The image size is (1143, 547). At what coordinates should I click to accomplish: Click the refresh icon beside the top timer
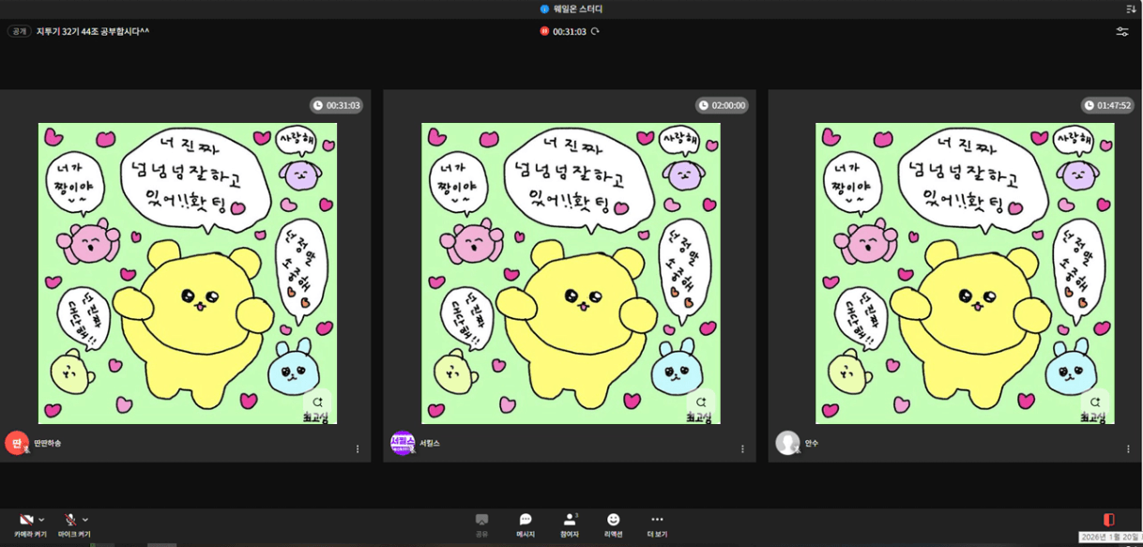[x=595, y=32]
